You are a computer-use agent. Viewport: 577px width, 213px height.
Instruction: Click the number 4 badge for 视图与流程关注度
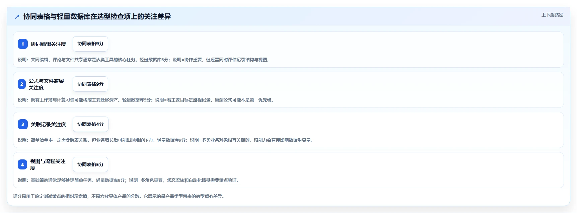22,164
